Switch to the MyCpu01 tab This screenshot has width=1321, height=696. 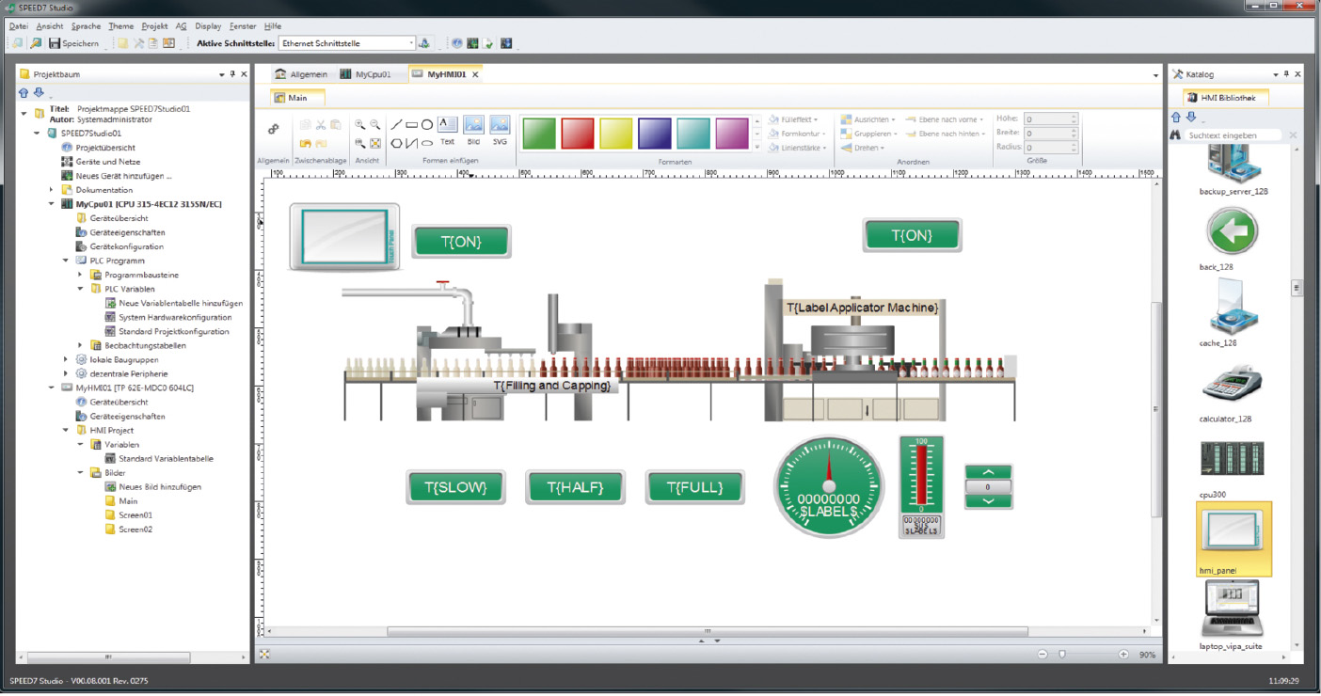pyautogui.click(x=365, y=73)
